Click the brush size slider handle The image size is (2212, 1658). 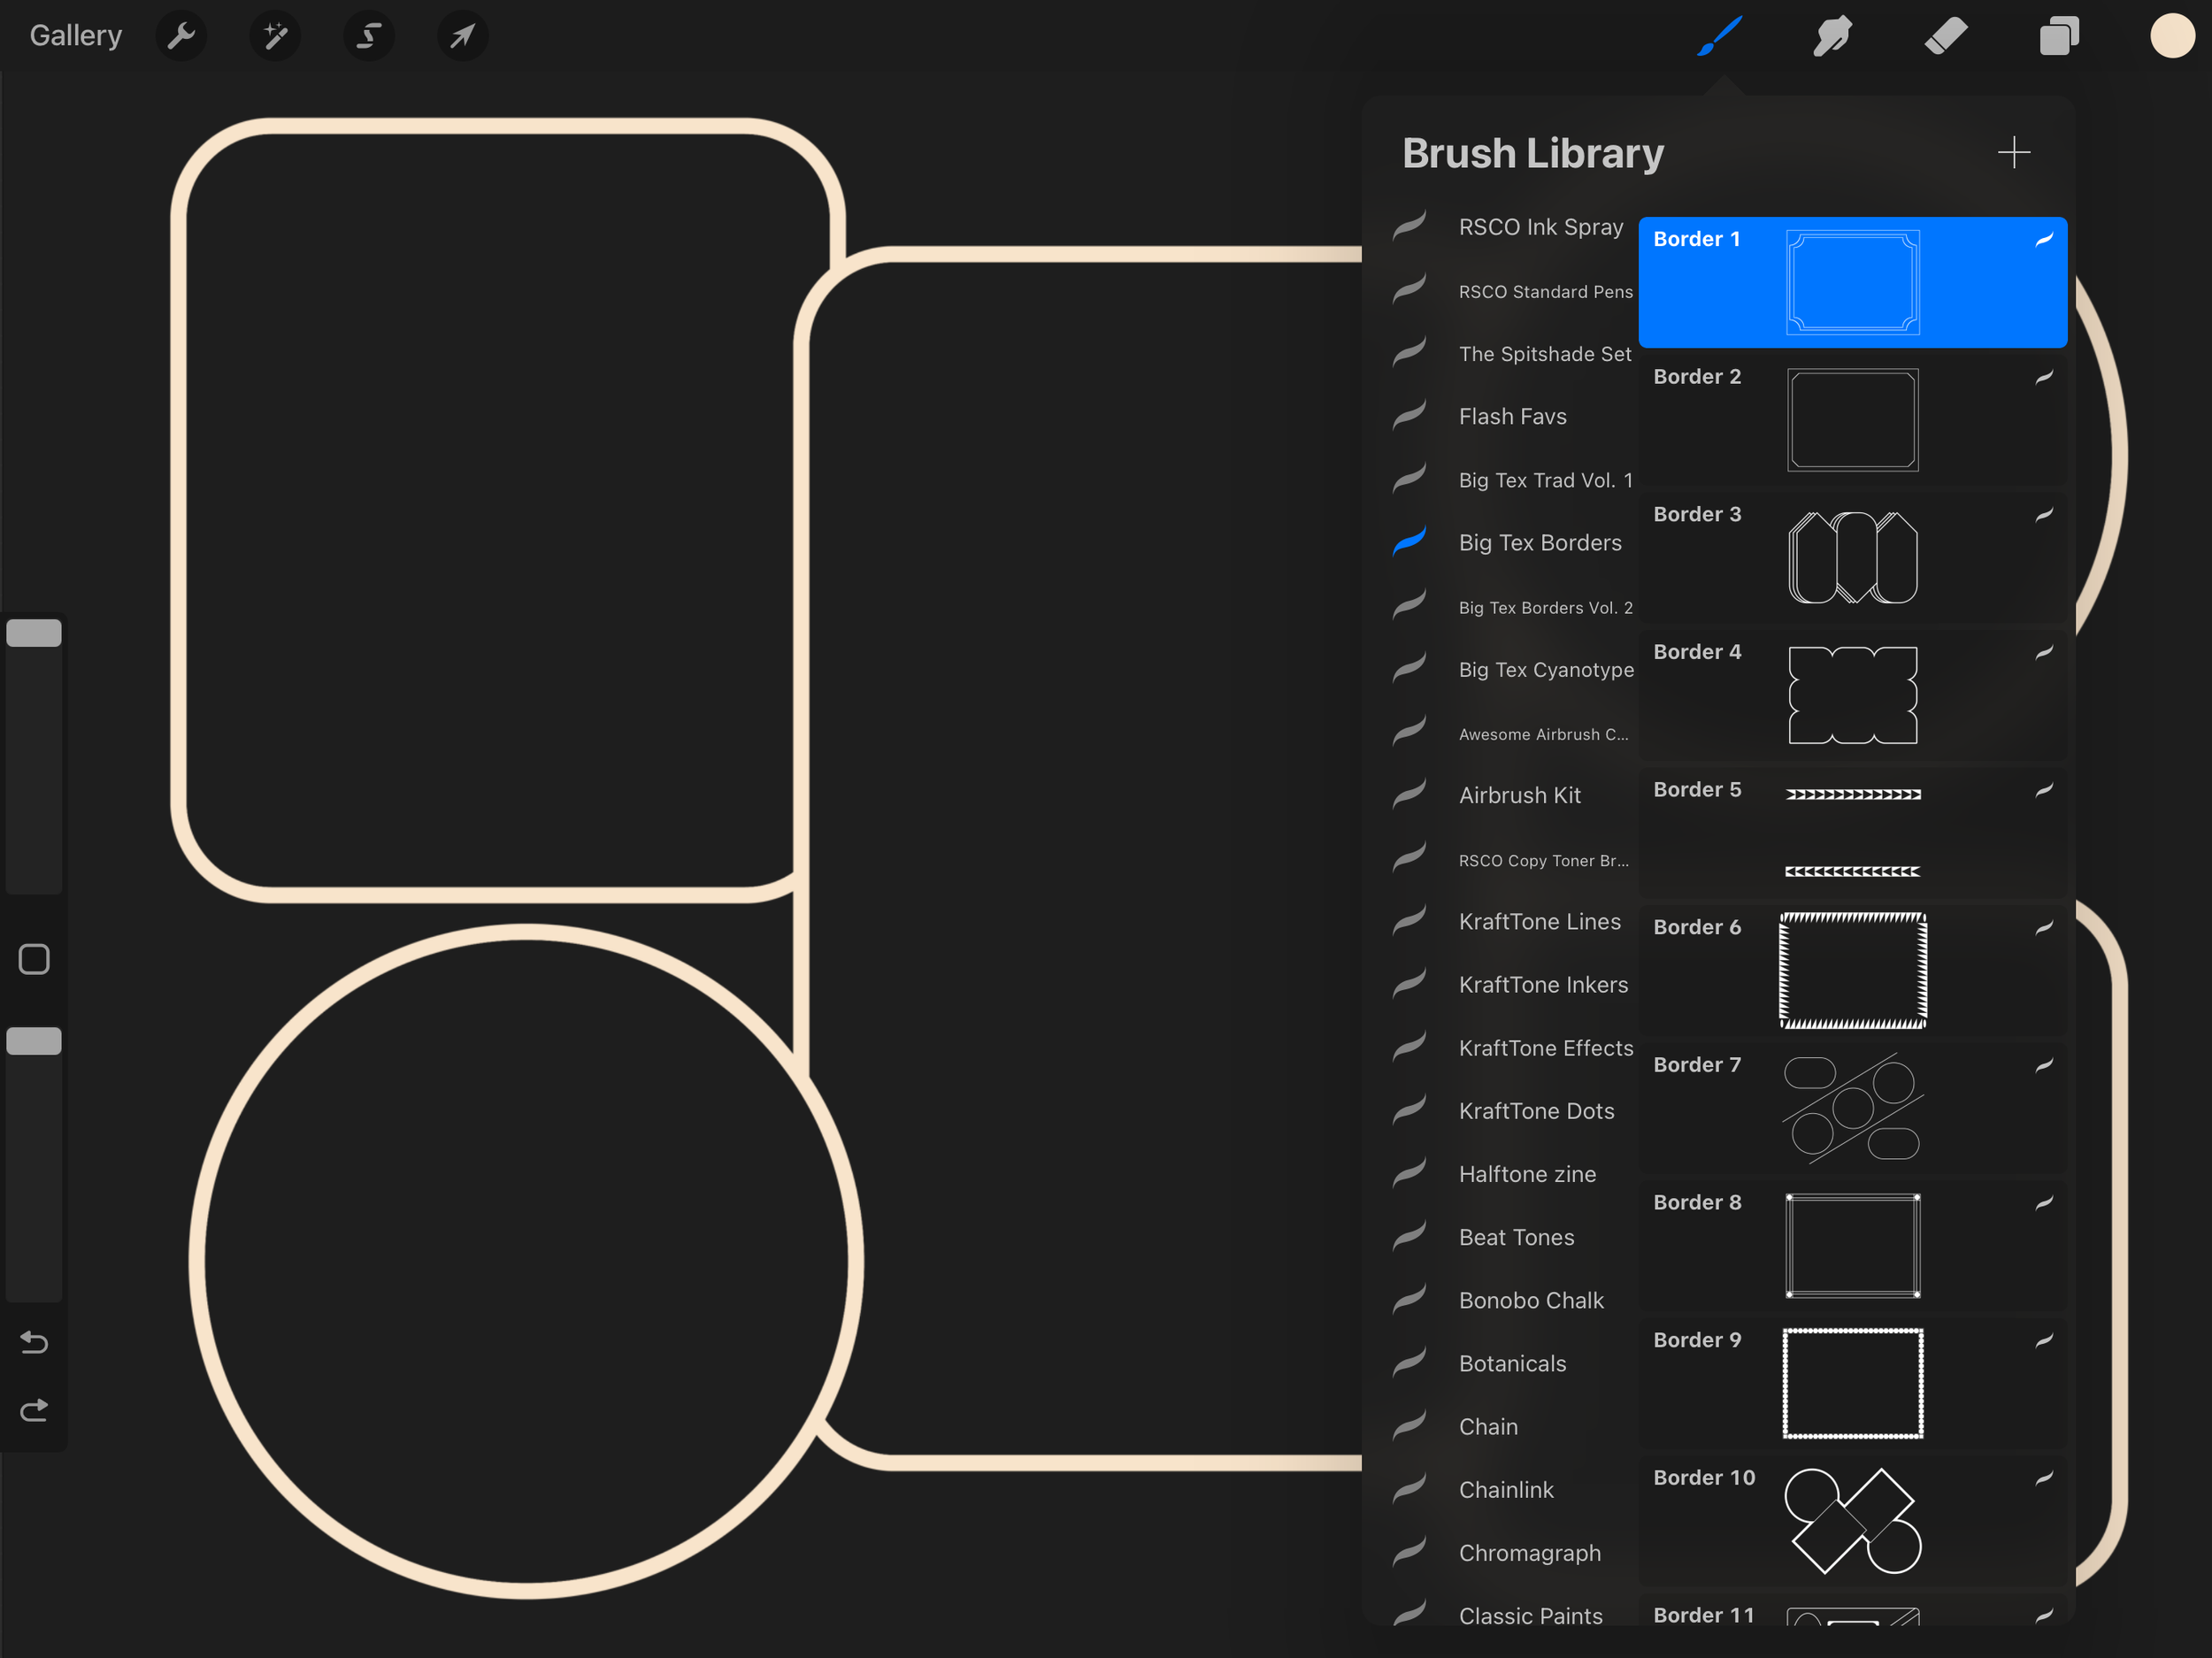34,633
